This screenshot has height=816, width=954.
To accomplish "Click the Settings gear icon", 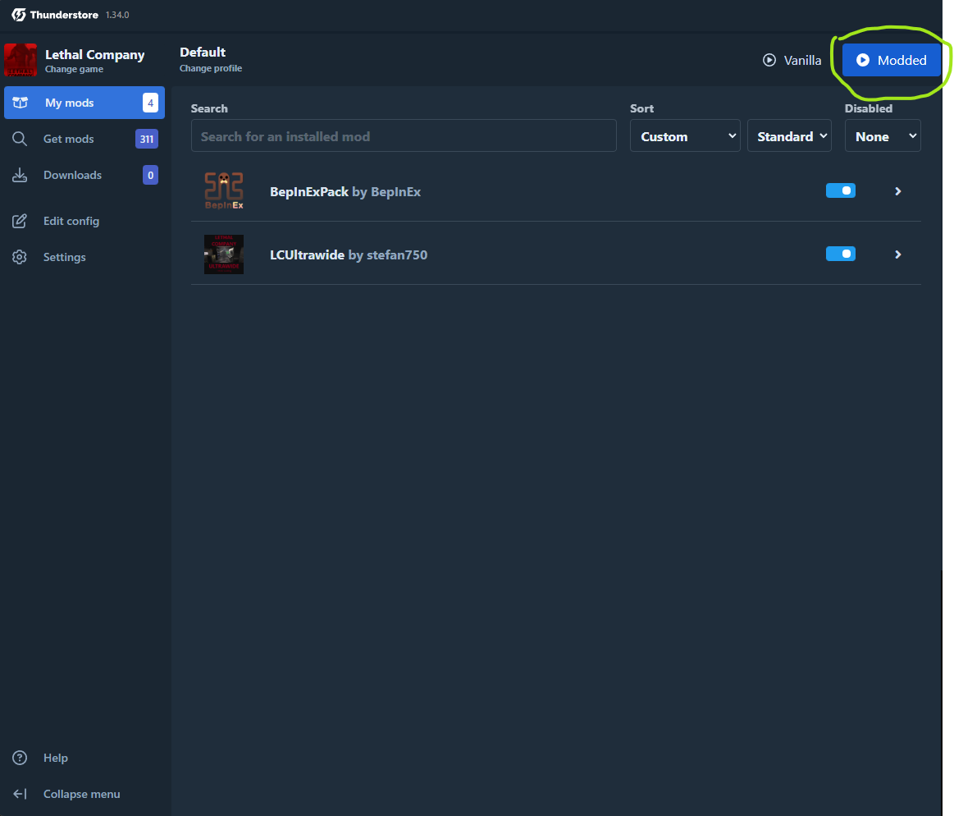I will click(x=20, y=257).
